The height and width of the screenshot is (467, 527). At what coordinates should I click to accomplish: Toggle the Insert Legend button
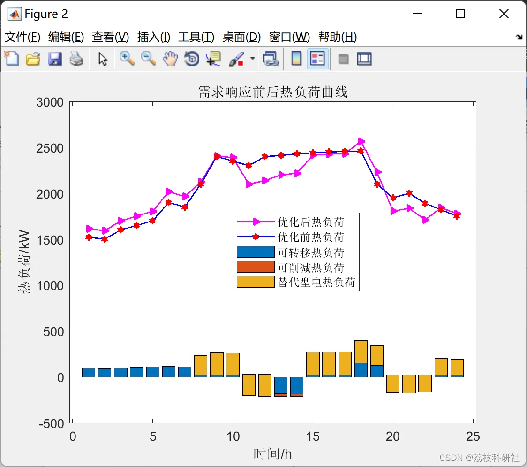317,59
